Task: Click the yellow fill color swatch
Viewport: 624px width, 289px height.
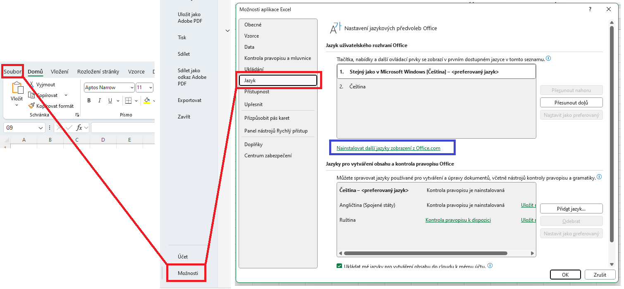Action: click(147, 101)
